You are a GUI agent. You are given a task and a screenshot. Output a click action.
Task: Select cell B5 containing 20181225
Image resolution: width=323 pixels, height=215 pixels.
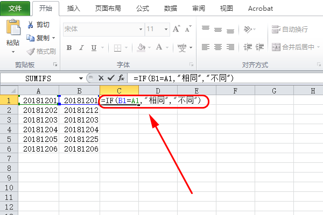(x=79, y=139)
